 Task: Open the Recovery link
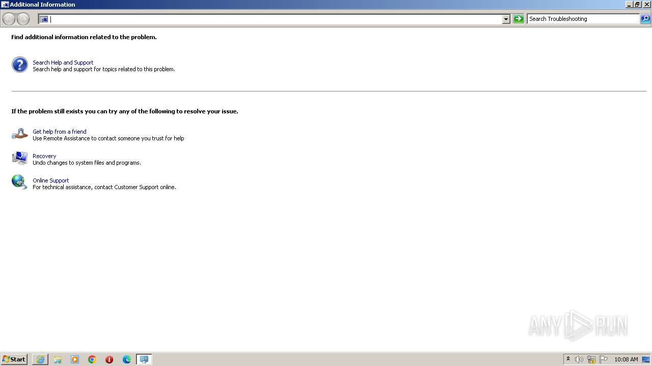[44, 156]
